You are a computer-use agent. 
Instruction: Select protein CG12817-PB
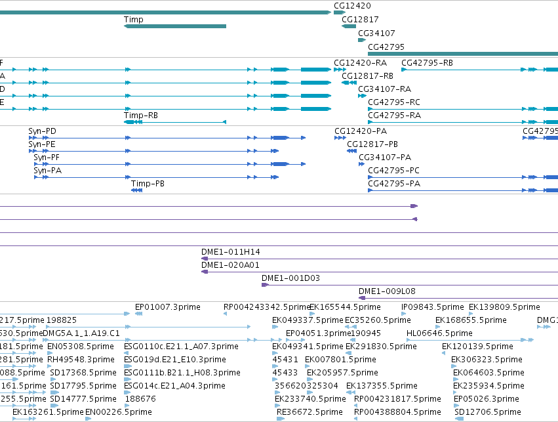point(351,151)
